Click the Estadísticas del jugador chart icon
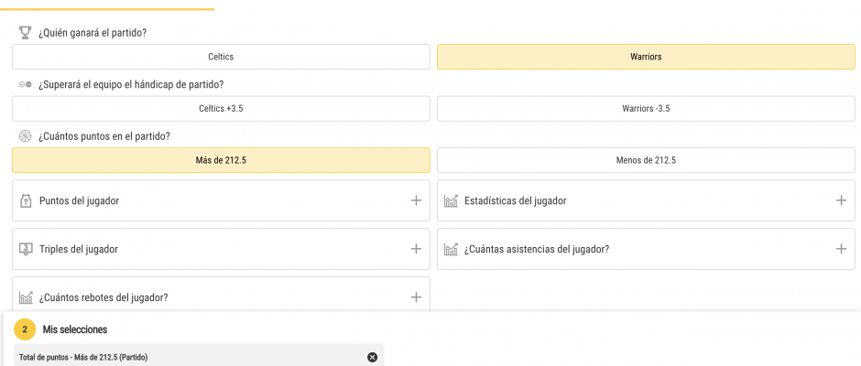This screenshot has width=861, height=366. pos(451,200)
